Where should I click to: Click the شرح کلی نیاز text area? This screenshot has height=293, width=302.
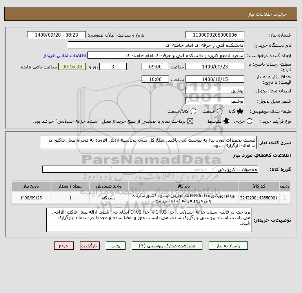click(x=149, y=142)
